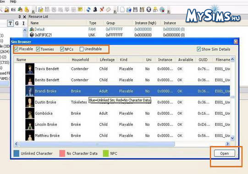Click the red crossed tools toolbar icon

click(x=102, y=10)
